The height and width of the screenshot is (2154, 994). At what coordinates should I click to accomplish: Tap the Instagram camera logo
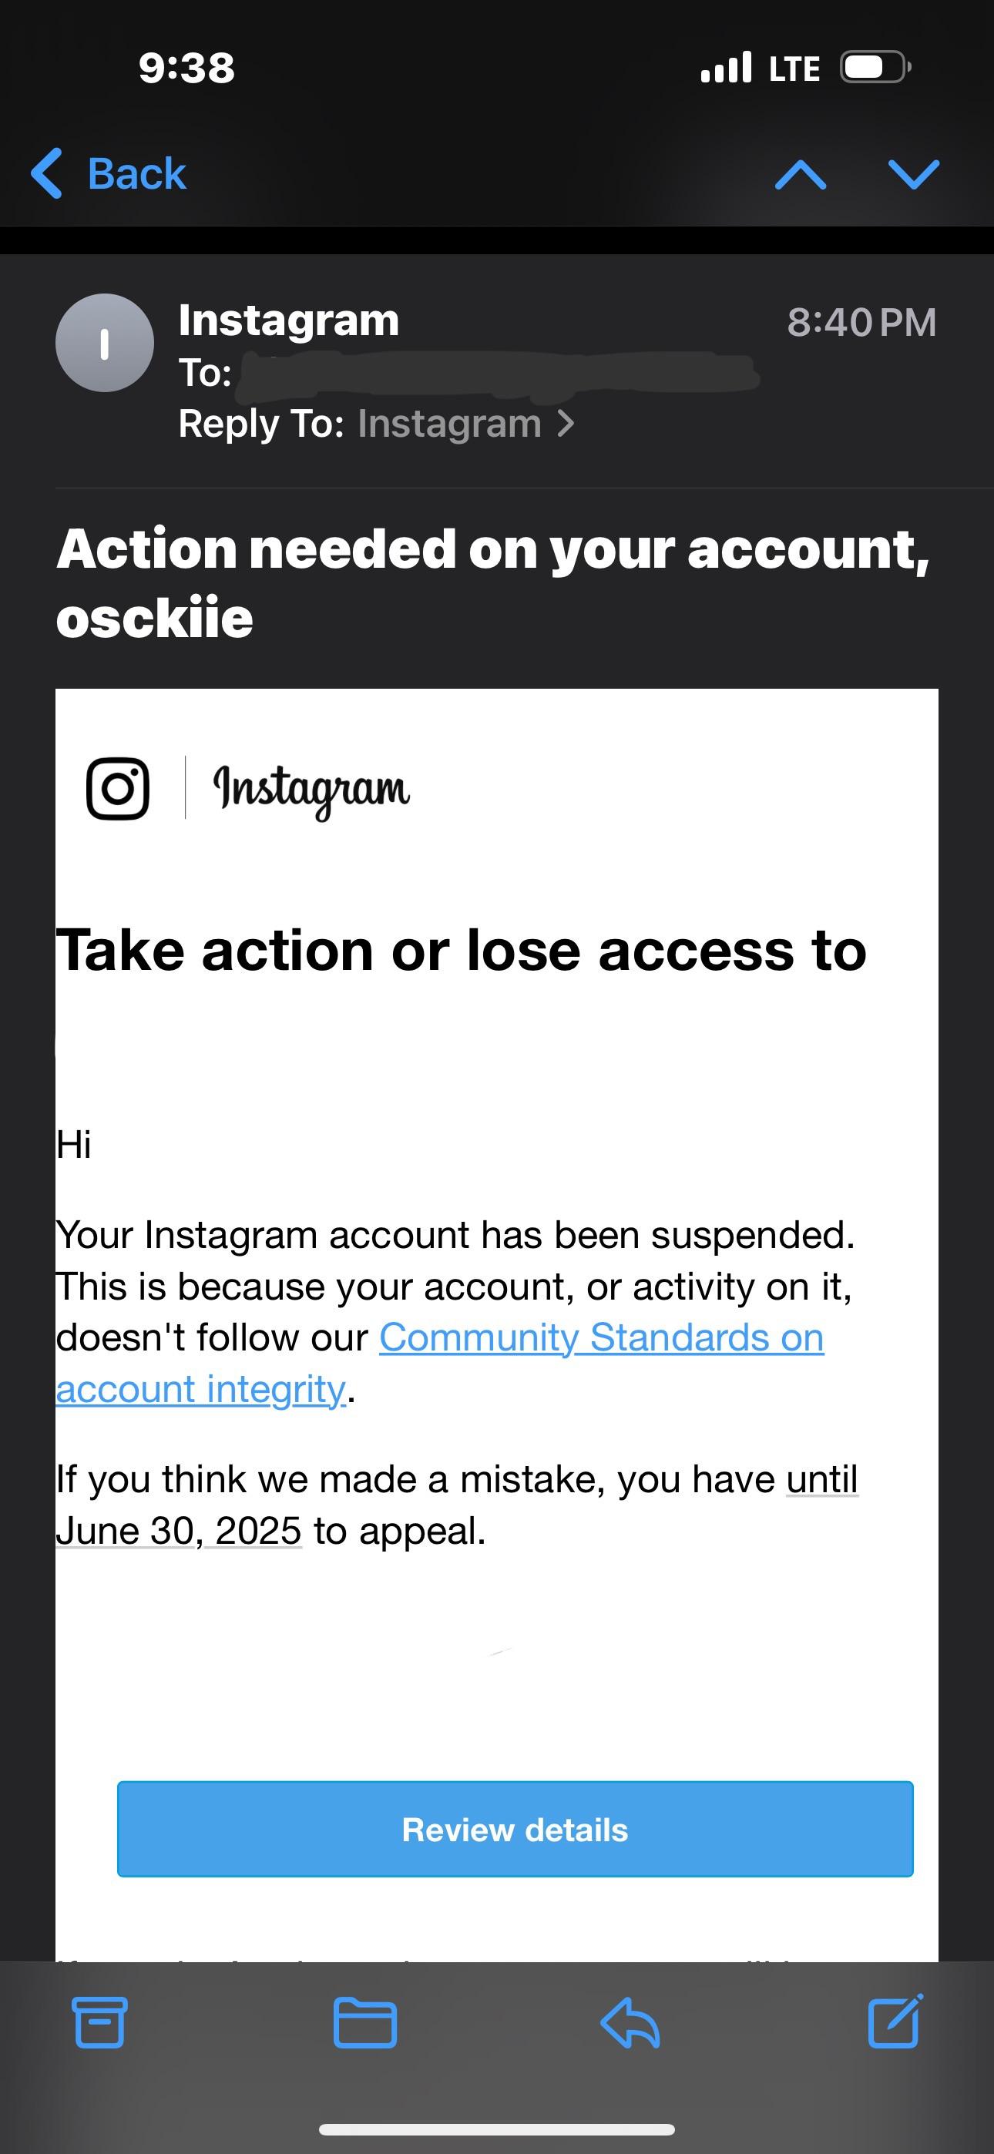click(118, 789)
